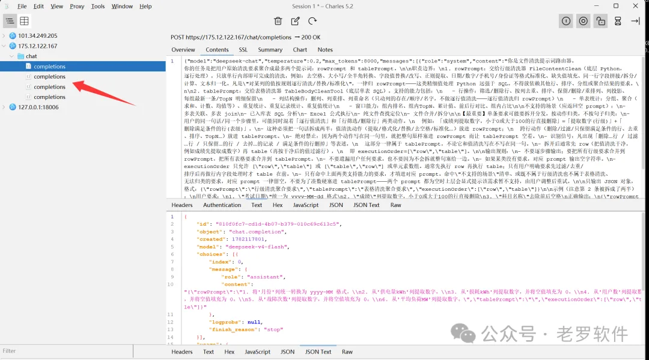Open the View menu

(x=56, y=6)
